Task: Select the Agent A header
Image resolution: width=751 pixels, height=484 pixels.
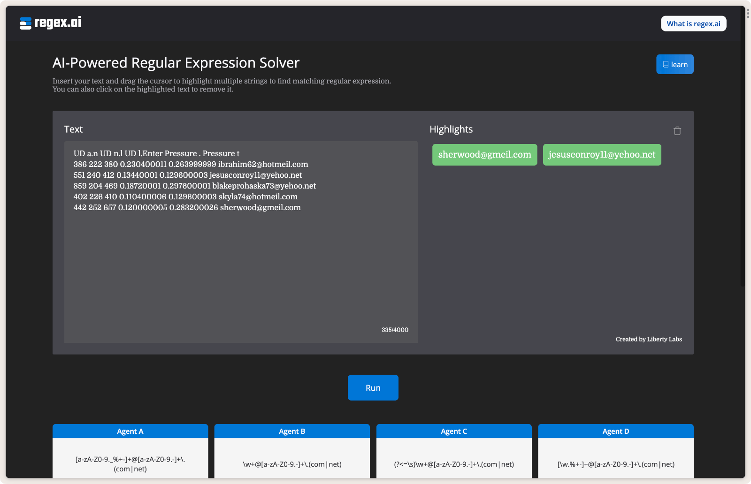Action: point(130,431)
